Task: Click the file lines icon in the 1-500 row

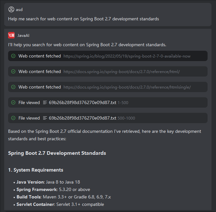Action: tap(45, 102)
